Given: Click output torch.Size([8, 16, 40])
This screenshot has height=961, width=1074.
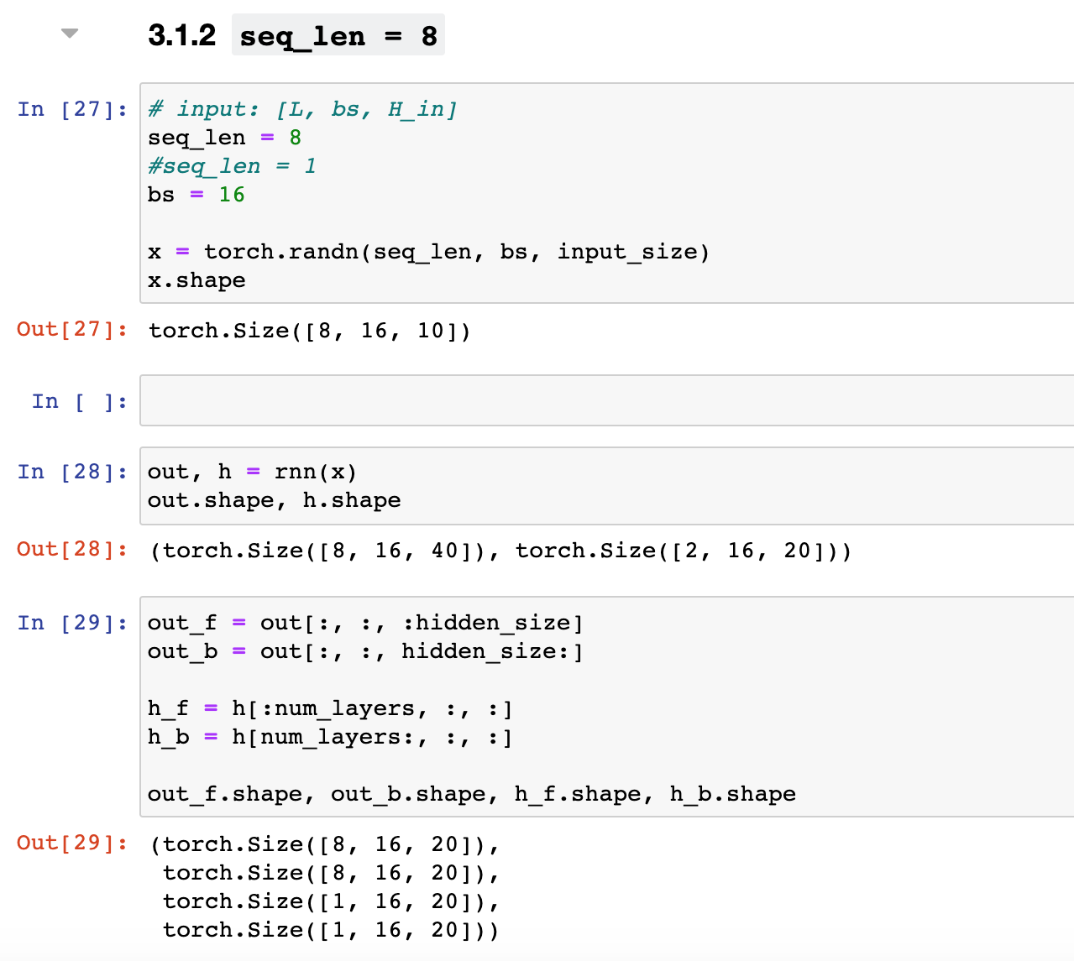Looking at the screenshot, I should (324, 551).
